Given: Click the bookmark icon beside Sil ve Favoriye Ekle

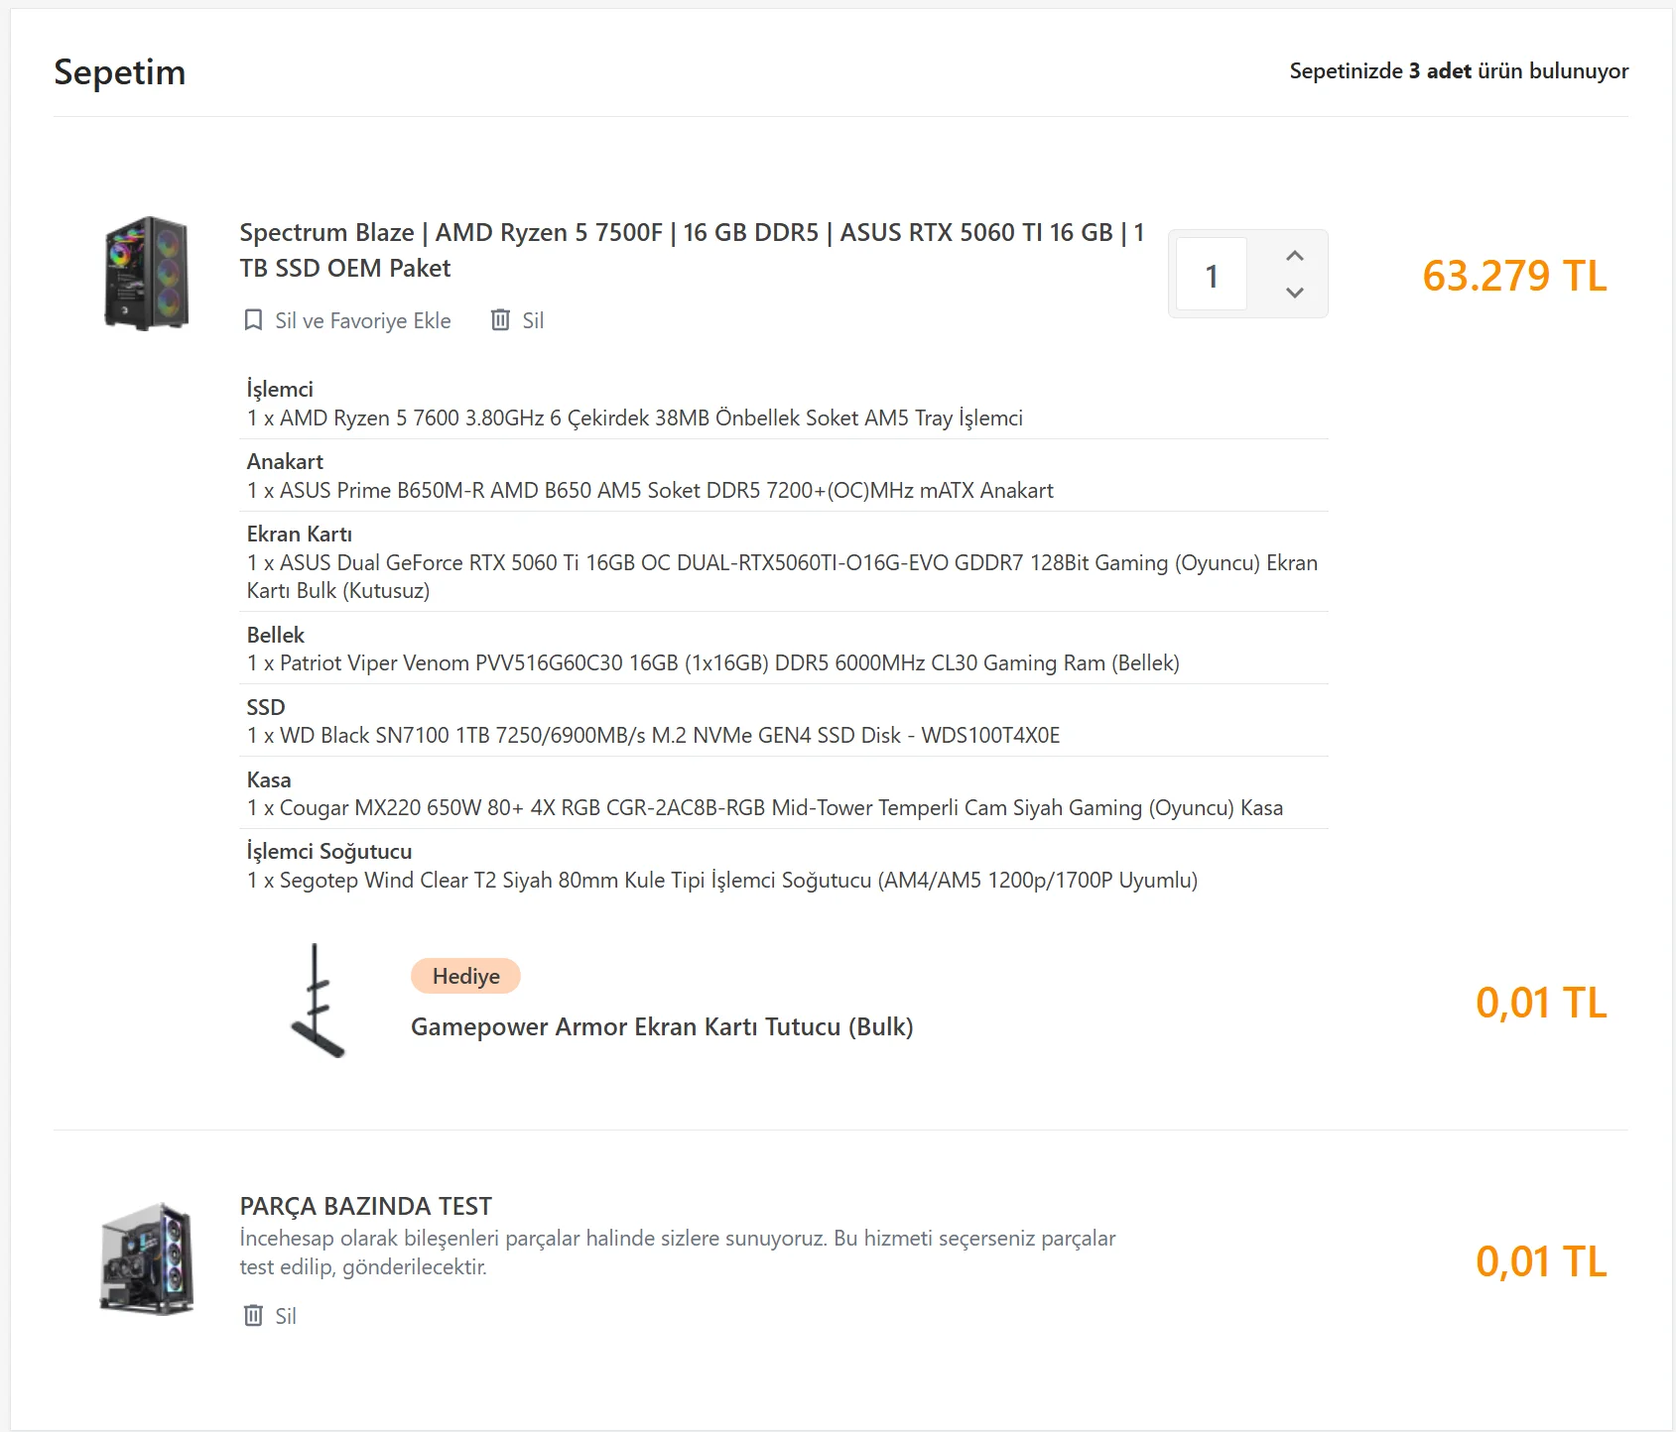Looking at the screenshot, I should point(253,320).
